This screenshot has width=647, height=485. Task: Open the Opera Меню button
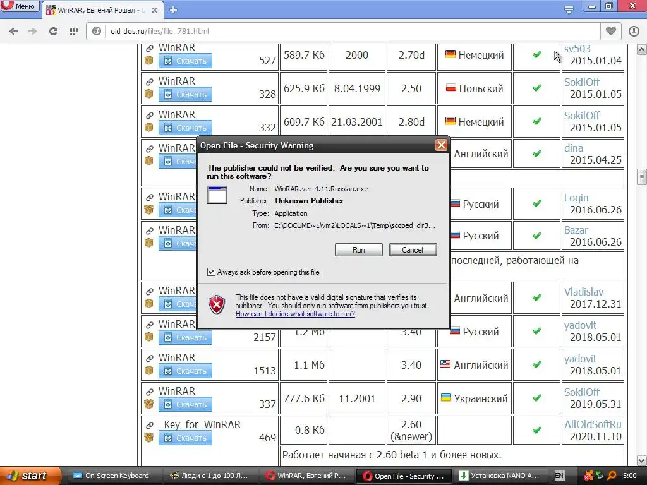[x=20, y=6]
